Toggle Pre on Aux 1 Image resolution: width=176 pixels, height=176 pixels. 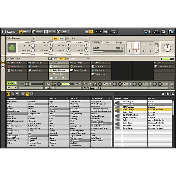(105, 84)
